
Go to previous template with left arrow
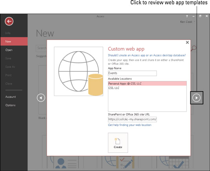tap(41, 98)
